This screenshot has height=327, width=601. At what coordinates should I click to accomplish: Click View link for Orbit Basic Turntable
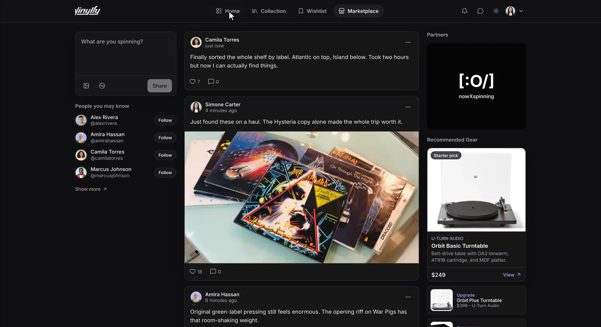[x=512, y=275]
